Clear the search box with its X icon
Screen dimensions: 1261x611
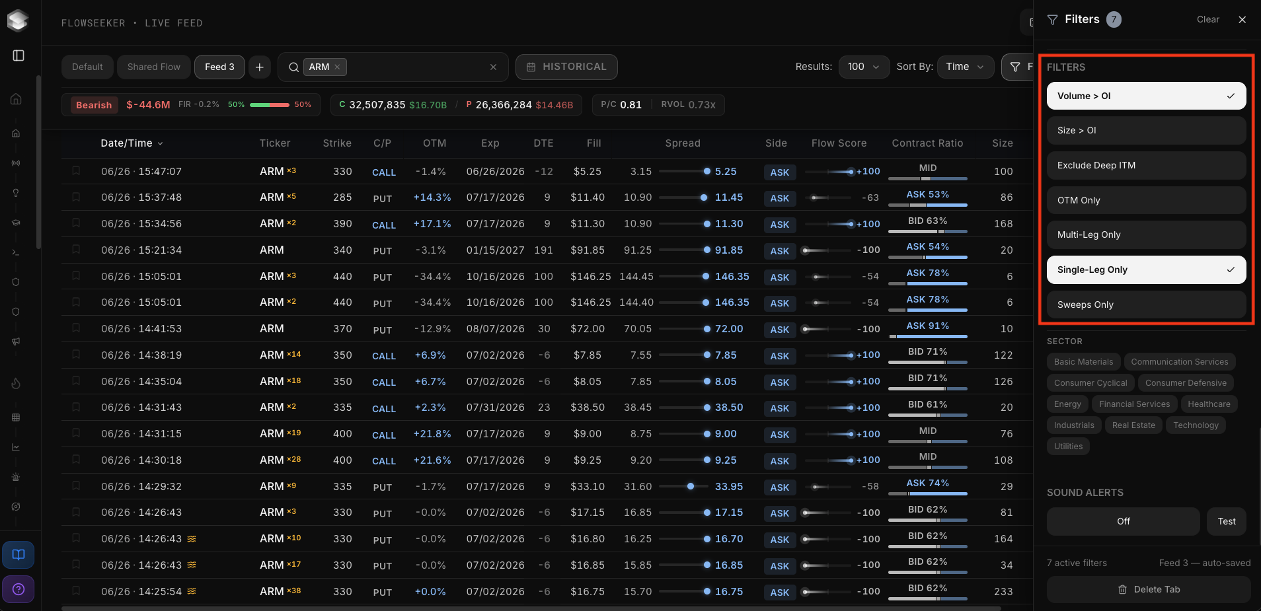[493, 67]
